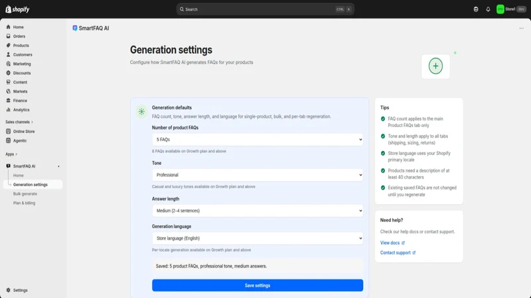
Task: Click the SmartFAQ AI sidebar app icon
Action: (x=9, y=166)
